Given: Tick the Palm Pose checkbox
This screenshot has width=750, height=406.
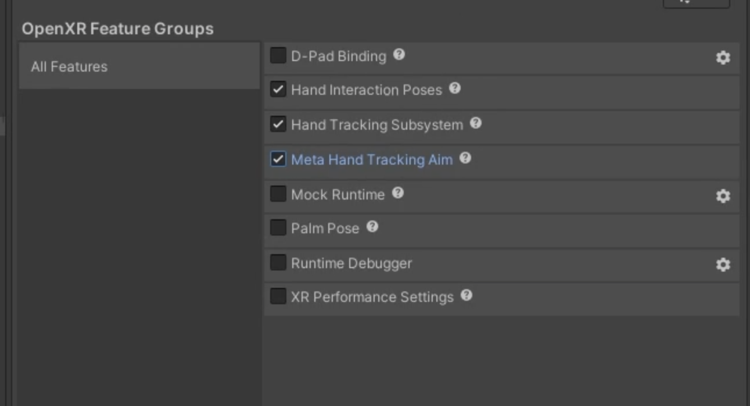Looking at the screenshot, I should click(x=278, y=228).
